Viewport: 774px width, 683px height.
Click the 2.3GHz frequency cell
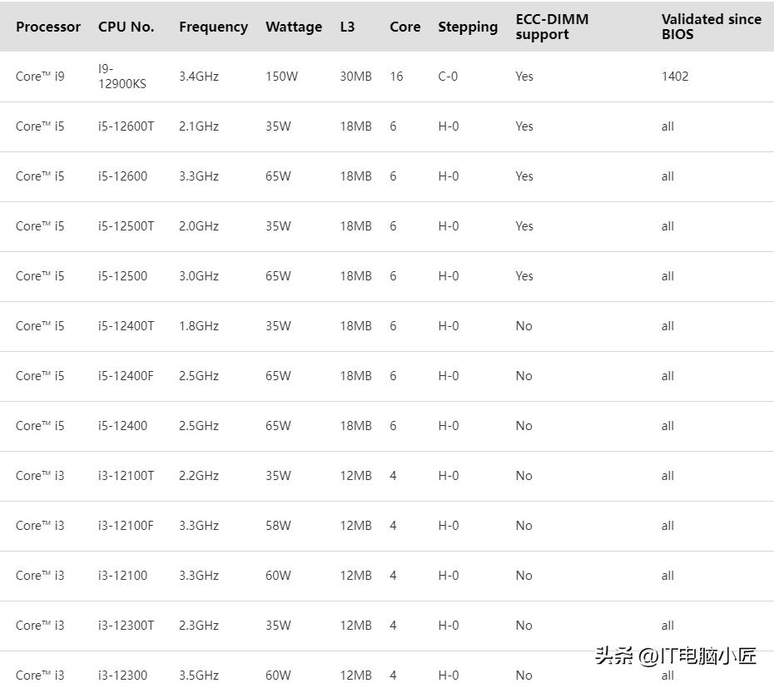(x=199, y=626)
